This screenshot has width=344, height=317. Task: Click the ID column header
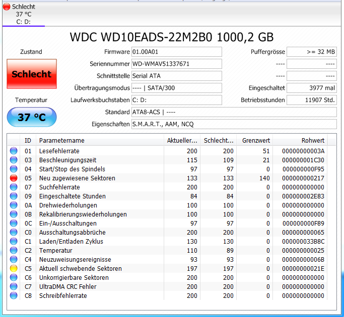point(28,141)
